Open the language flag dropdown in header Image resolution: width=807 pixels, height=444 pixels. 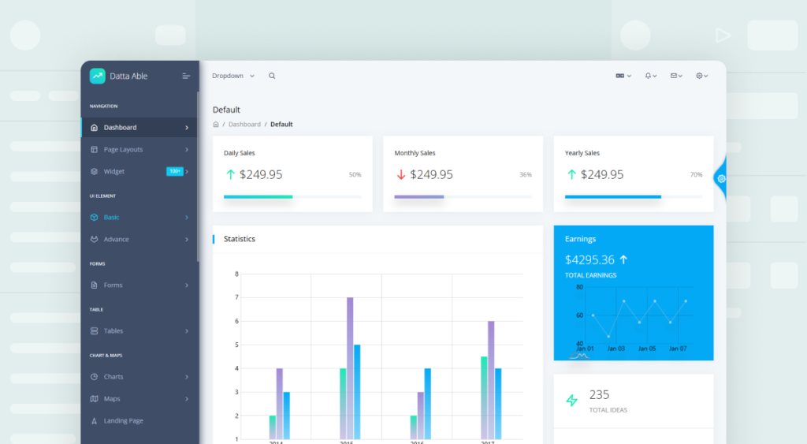pos(623,76)
